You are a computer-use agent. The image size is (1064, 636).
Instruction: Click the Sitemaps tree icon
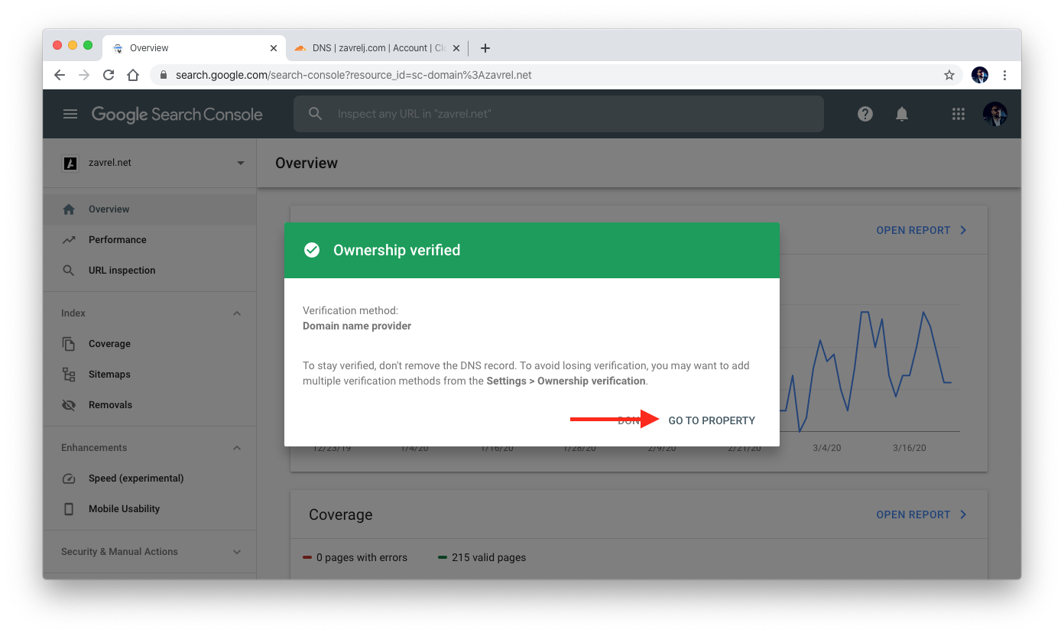(69, 374)
